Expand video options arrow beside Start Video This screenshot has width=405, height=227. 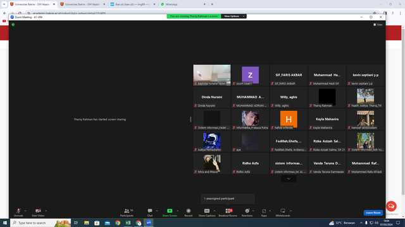[46, 211]
